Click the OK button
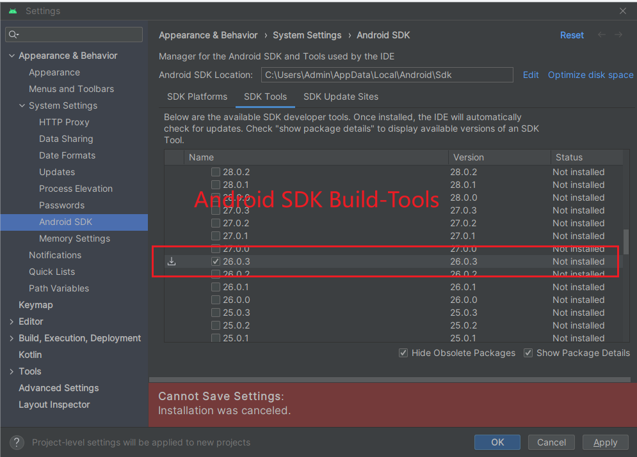The width and height of the screenshot is (637, 457). coord(497,442)
